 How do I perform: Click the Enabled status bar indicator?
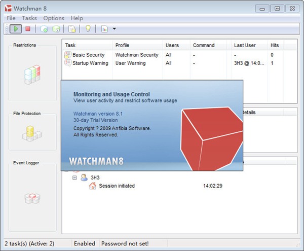point(85,243)
